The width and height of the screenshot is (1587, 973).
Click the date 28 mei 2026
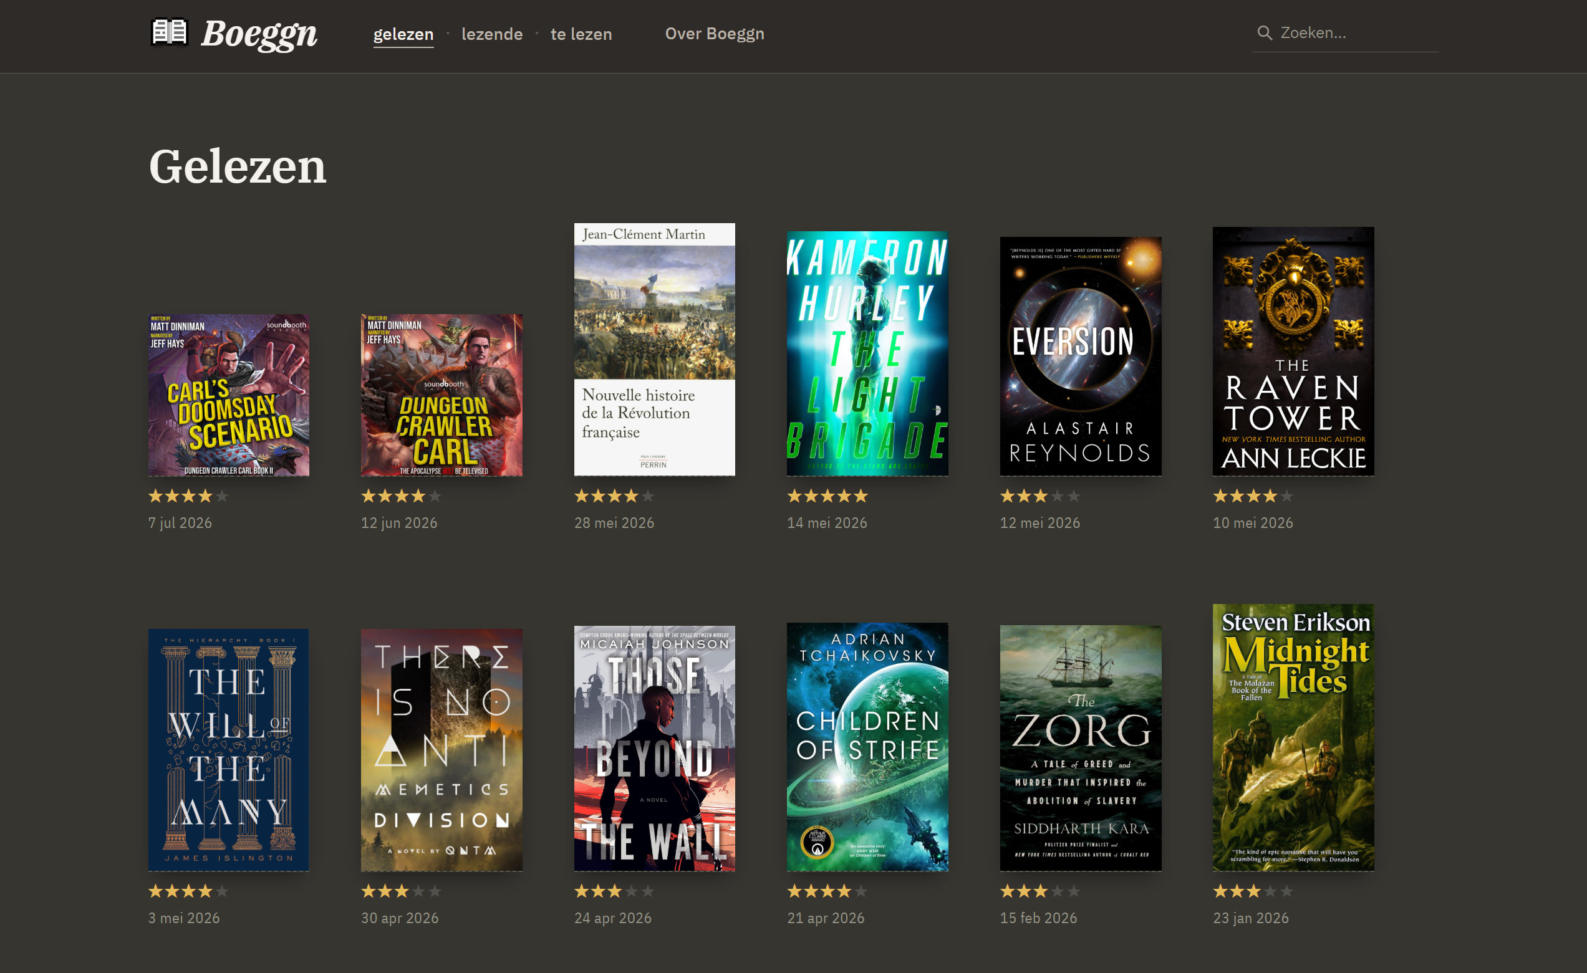(614, 523)
